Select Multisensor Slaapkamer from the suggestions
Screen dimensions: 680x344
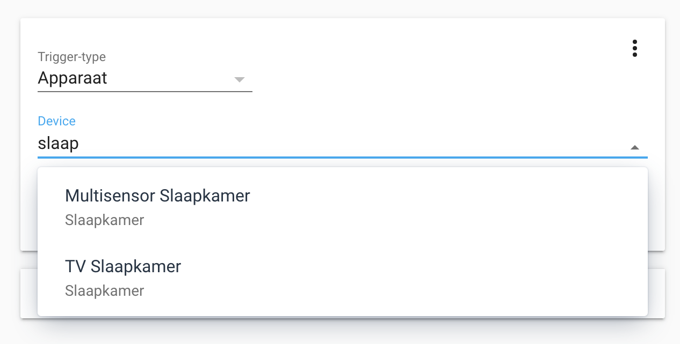tap(157, 196)
